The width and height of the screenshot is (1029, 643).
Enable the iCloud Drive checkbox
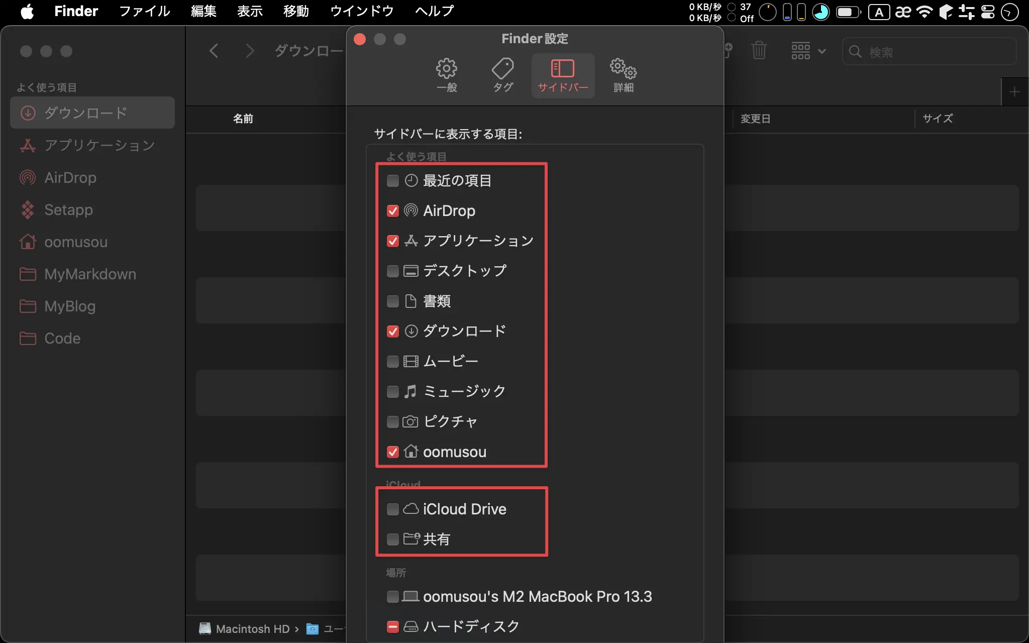pos(393,509)
